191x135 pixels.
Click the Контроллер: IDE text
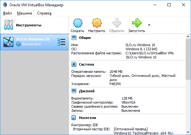tap(85, 125)
